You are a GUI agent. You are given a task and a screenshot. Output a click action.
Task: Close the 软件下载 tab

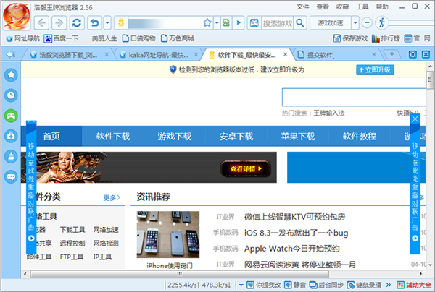point(285,55)
